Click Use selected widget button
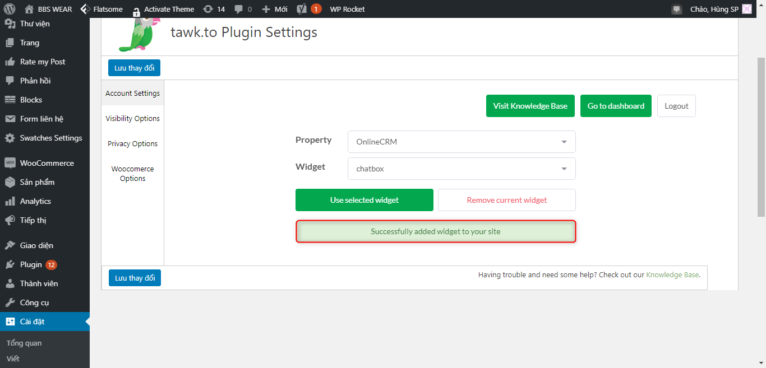 pyautogui.click(x=364, y=200)
